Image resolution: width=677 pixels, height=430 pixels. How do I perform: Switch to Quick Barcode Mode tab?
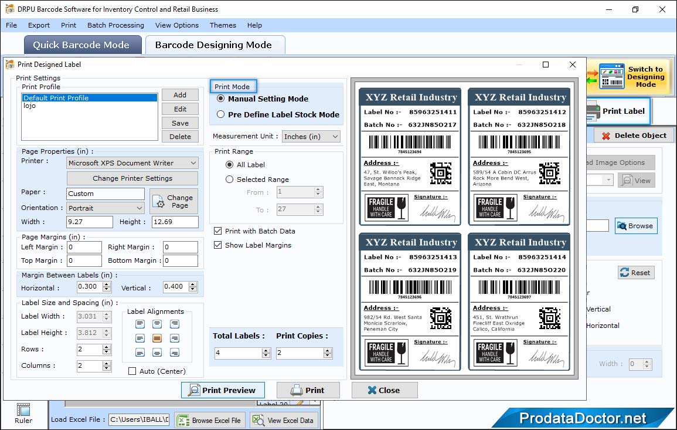pyautogui.click(x=81, y=45)
